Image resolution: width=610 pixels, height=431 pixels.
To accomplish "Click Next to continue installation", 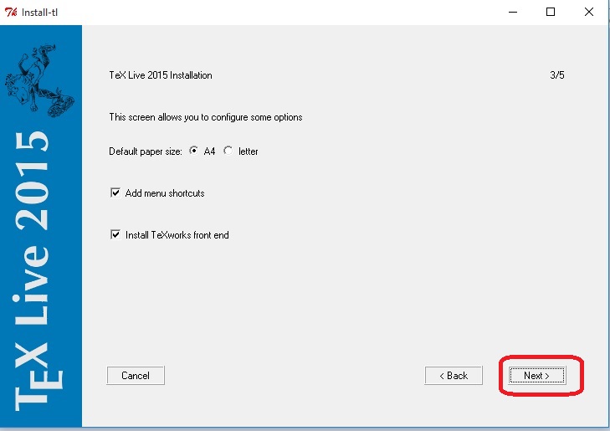I will [537, 376].
